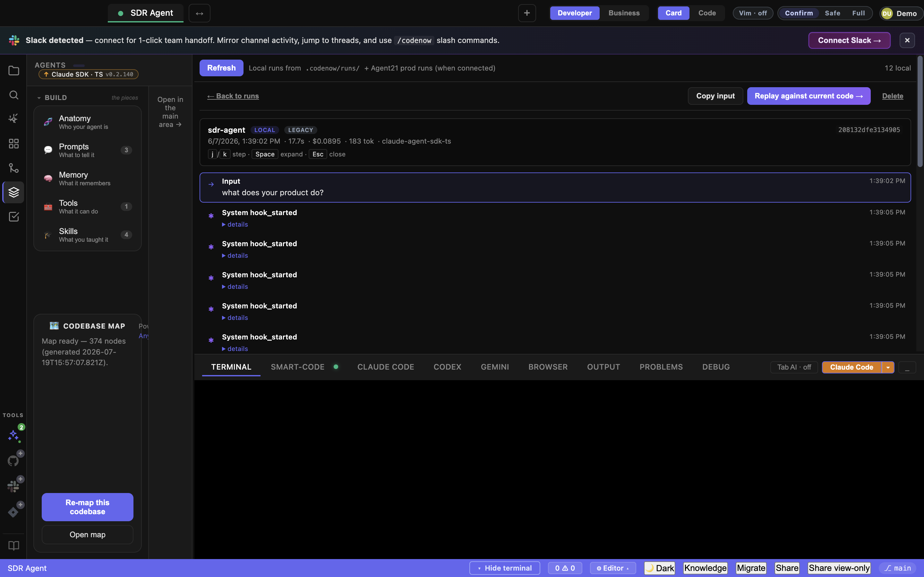Image resolution: width=924 pixels, height=577 pixels.
Task: Dismiss the Slack detected banner
Action: coord(907,40)
